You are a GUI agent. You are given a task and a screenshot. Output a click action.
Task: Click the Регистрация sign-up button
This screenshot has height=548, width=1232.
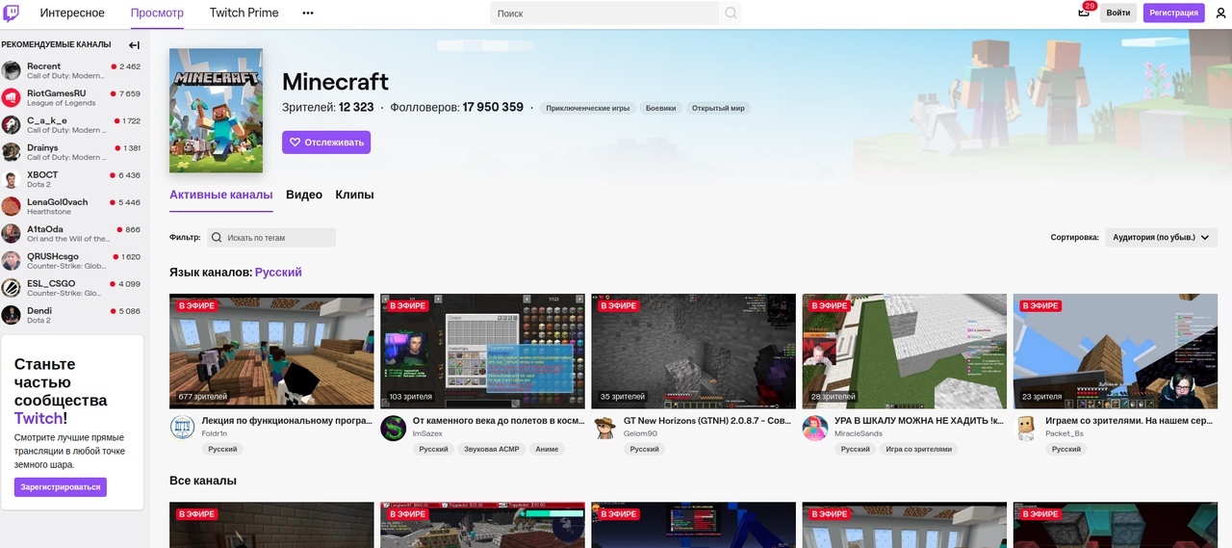coord(1173,13)
